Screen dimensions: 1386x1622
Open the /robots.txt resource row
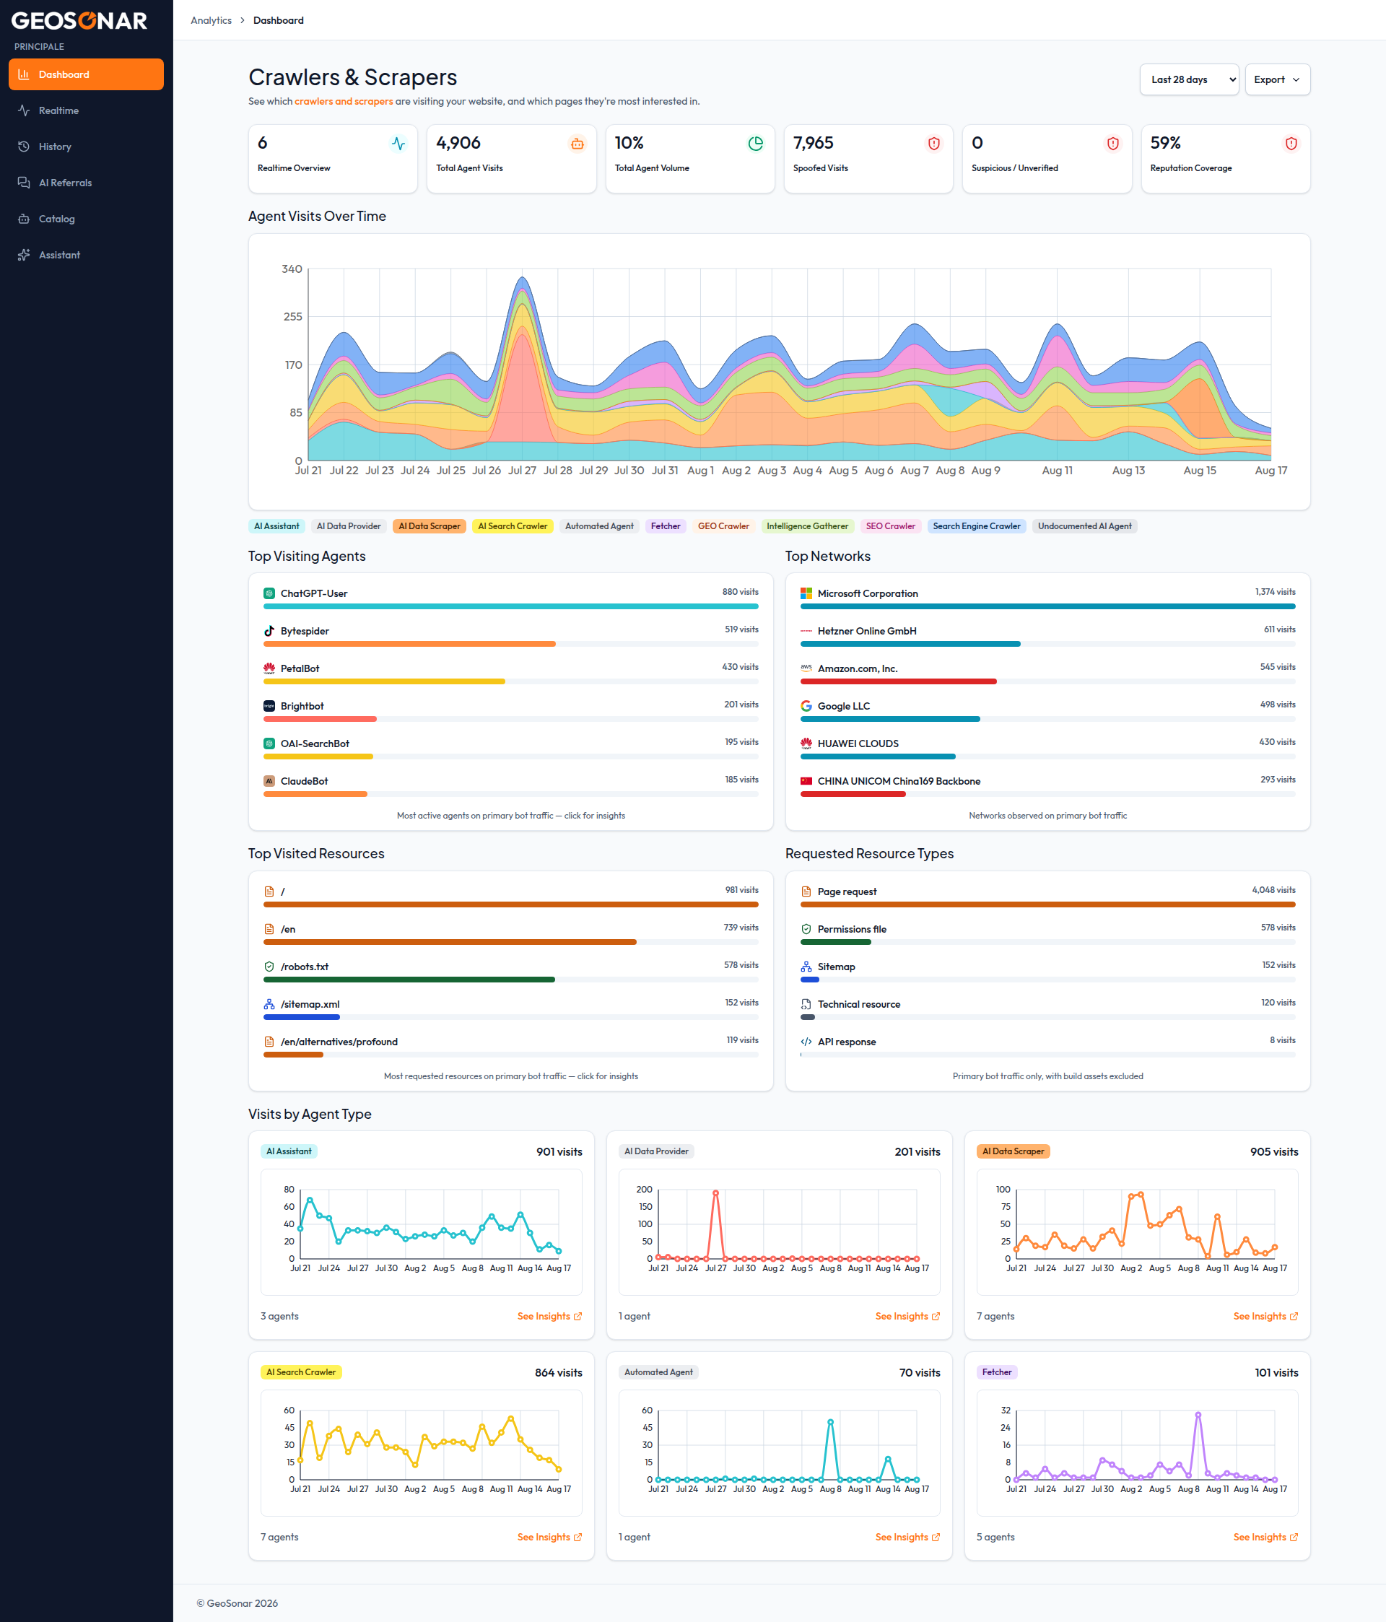coord(510,970)
